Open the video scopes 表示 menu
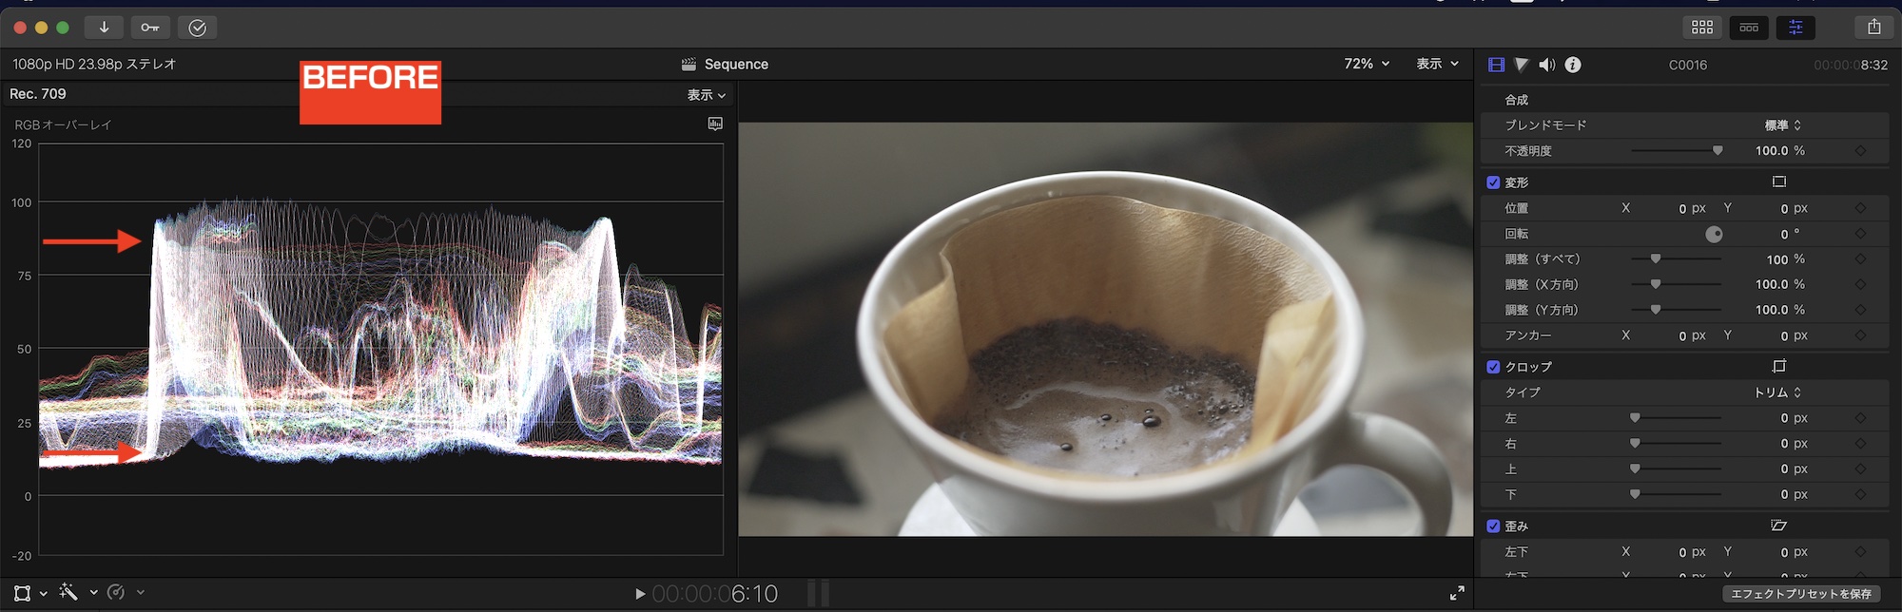 pyautogui.click(x=707, y=95)
